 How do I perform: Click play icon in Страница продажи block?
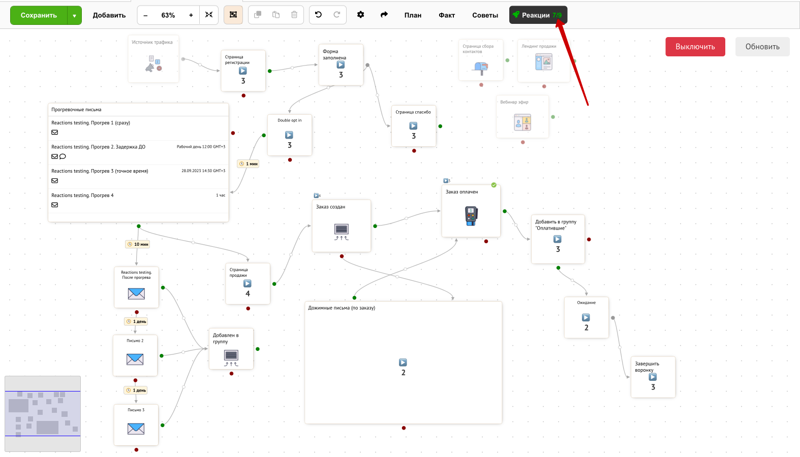click(x=248, y=284)
